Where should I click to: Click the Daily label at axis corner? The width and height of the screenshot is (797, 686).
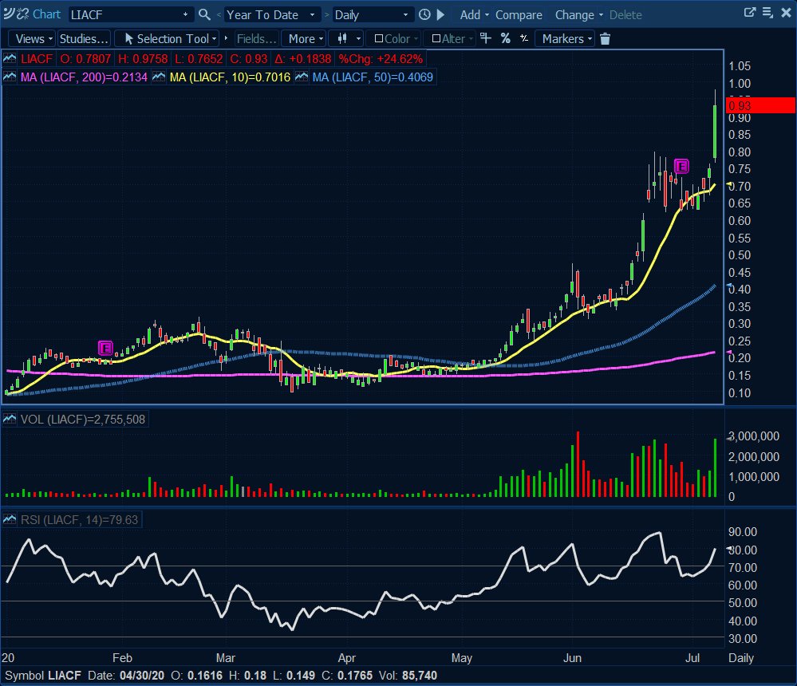[x=740, y=658]
